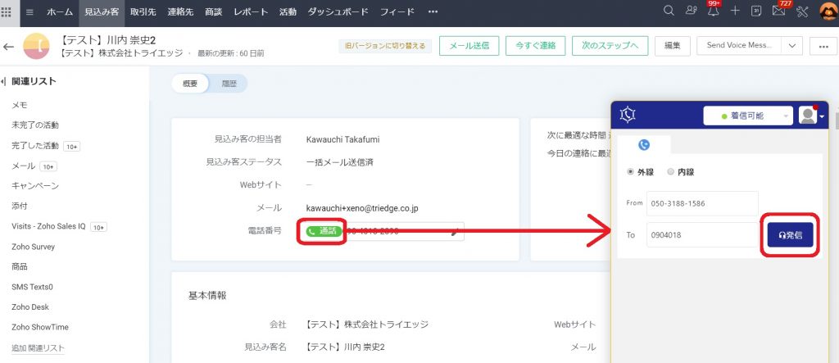Open the 着信可能 status dropdown

click(747, 116)
